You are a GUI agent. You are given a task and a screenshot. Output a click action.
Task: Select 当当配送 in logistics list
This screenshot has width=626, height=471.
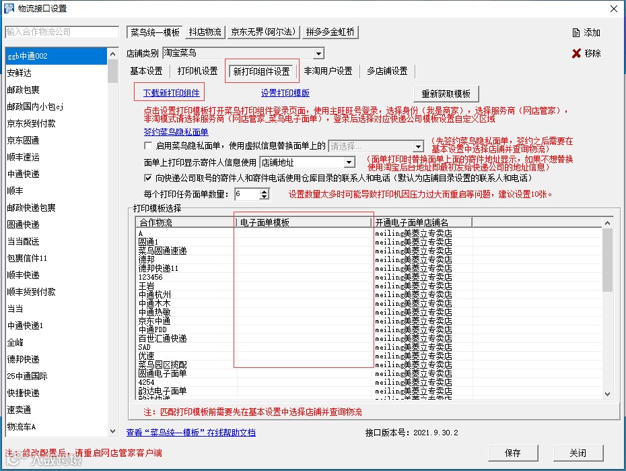click(x=56, y=241)
